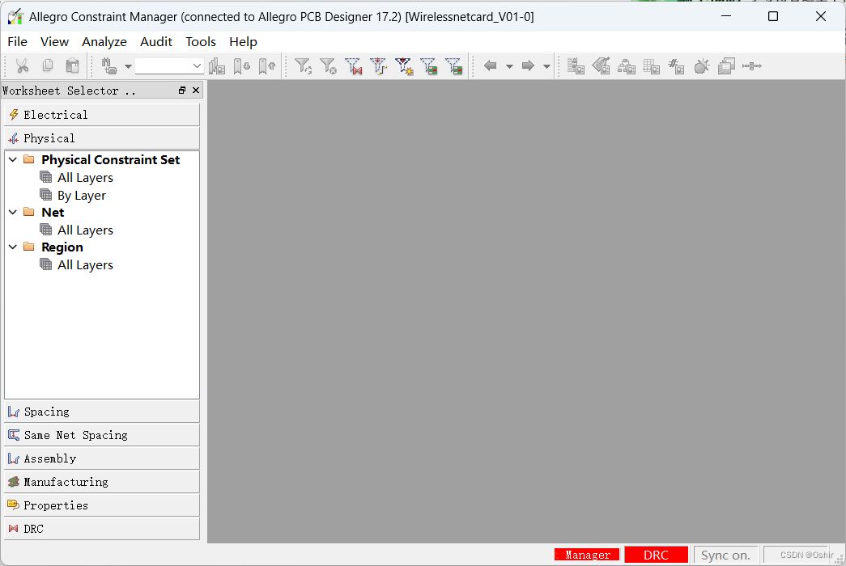Viewport: 846px width, 566px height.
Task: Open the Electrical worksheet section
Action: pyautogui.click(x=101, y=115)
